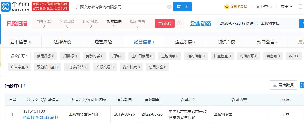Click the mobile phone icon in header
This screenshot has height=125, width=304.
click(x=300, y=7)
